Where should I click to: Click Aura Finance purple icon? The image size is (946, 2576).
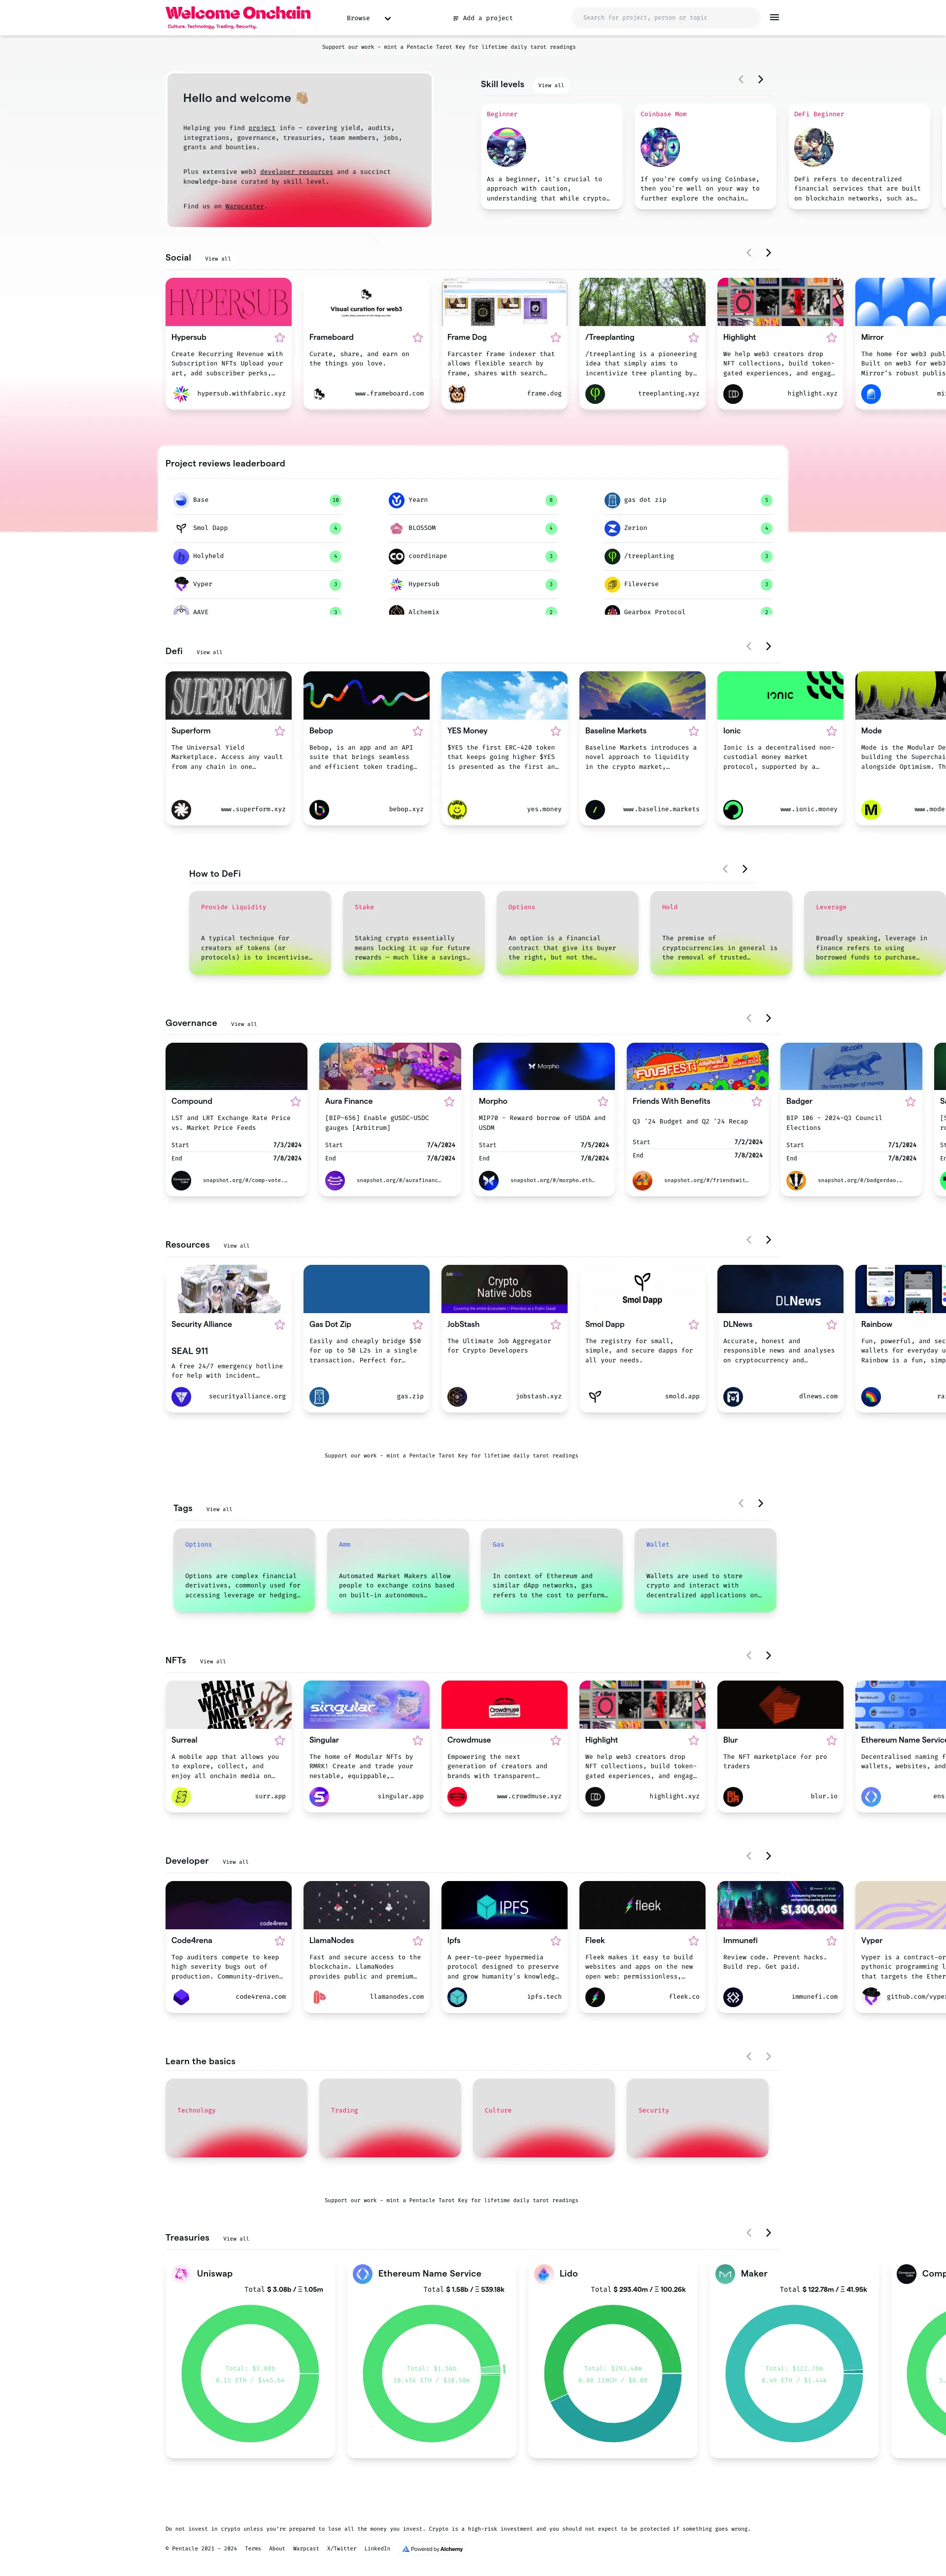[x=335, y=1181]
